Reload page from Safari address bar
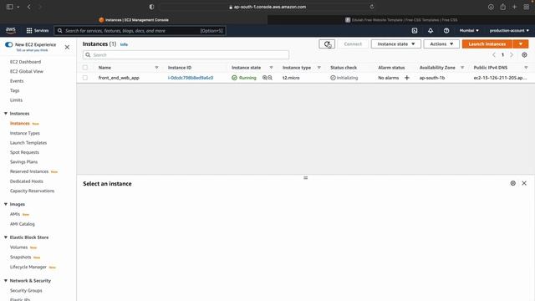 click(x=371, y=7)
